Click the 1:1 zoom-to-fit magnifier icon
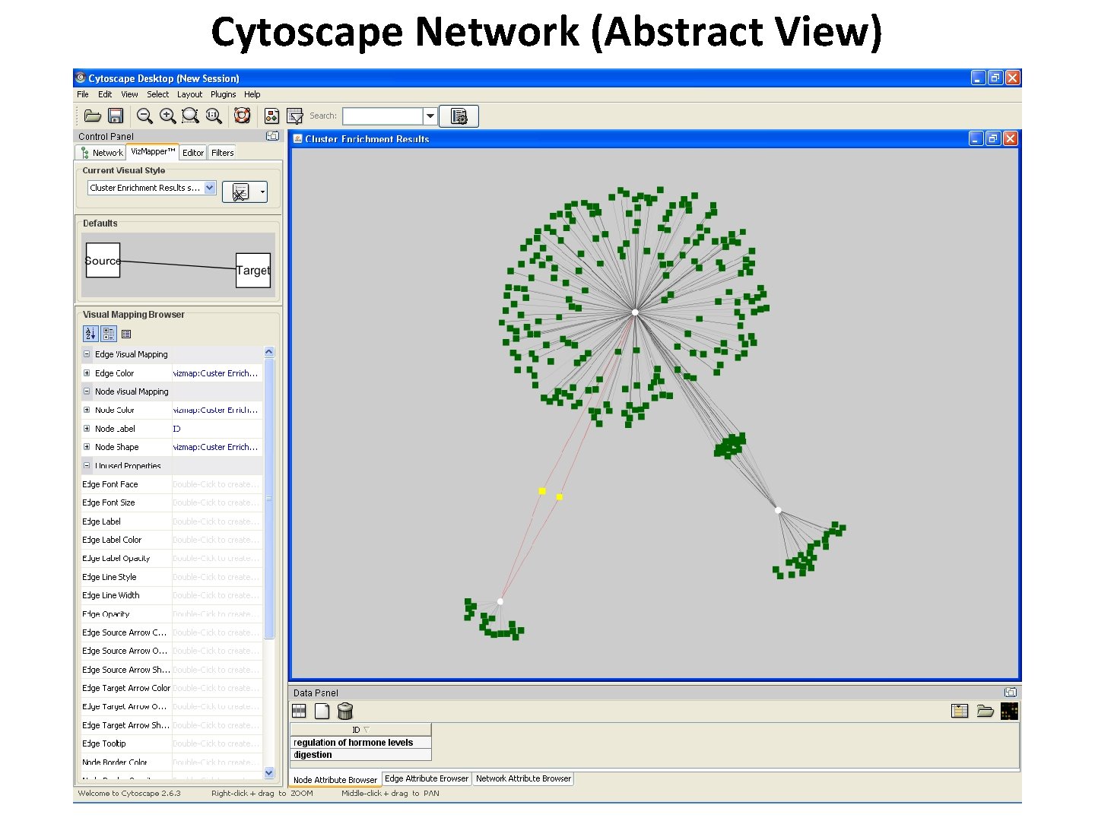Viewport: 1095px width, 821px height. pyautogui.click(x=214, y=116)
